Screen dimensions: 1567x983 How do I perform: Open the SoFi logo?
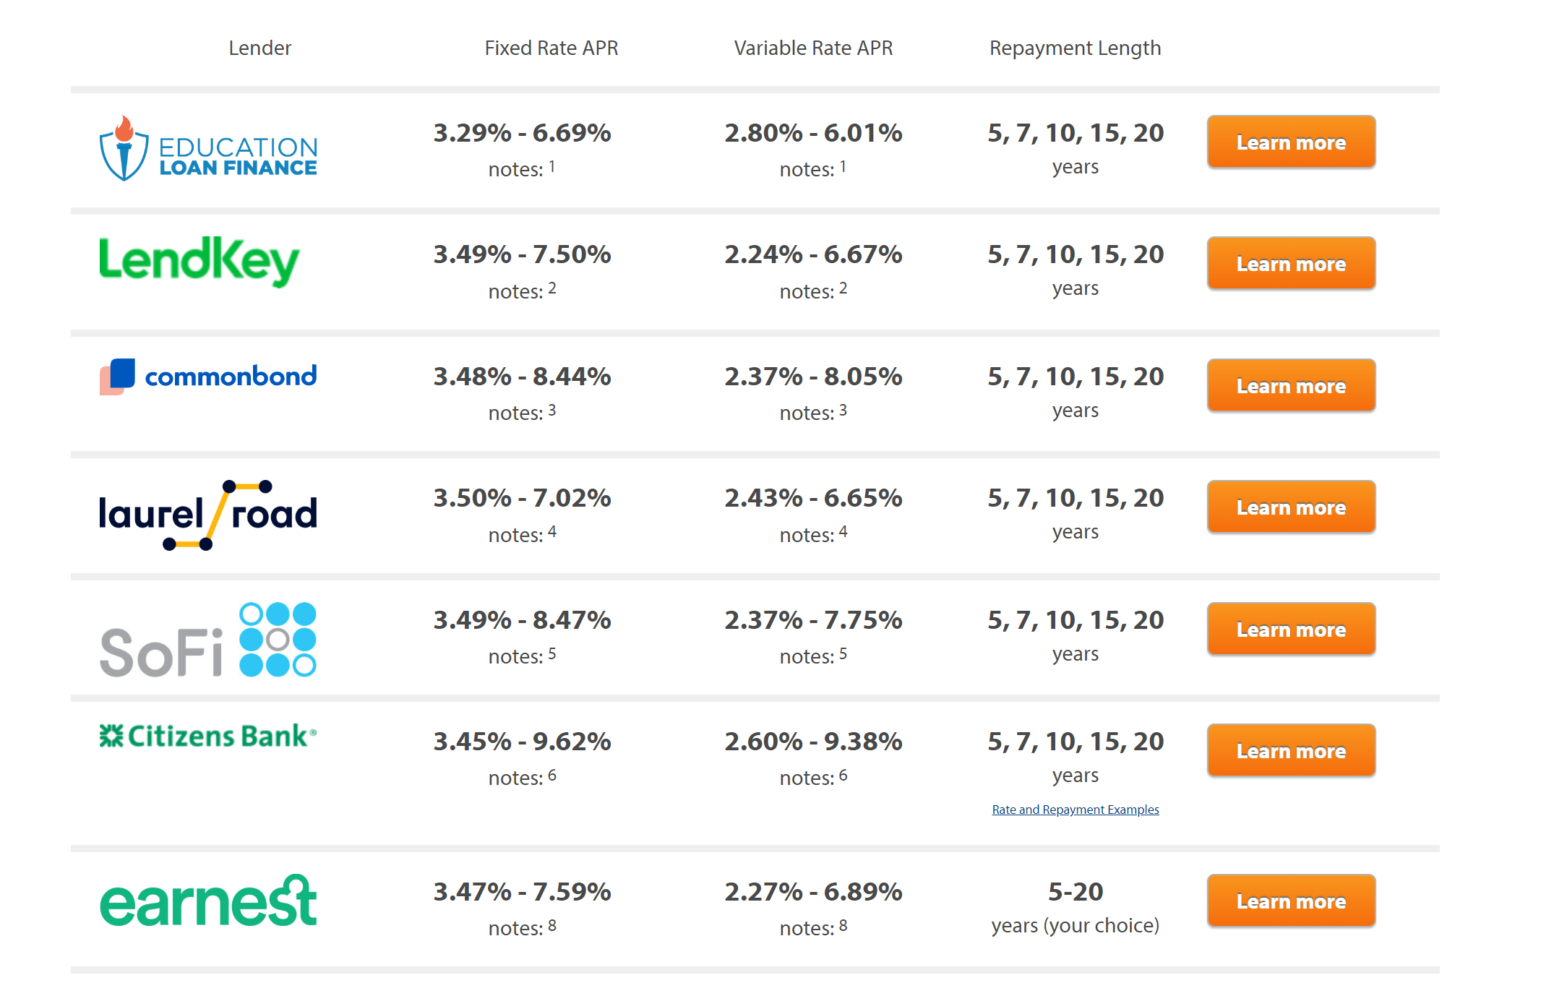[208, 640]
